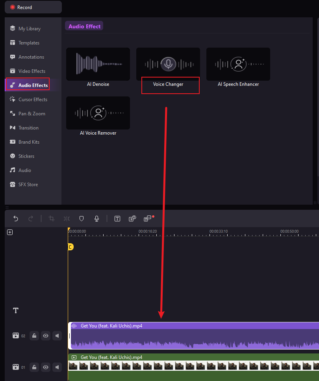
Task: Click the track 01 film icon
Action: coord(16,367)
